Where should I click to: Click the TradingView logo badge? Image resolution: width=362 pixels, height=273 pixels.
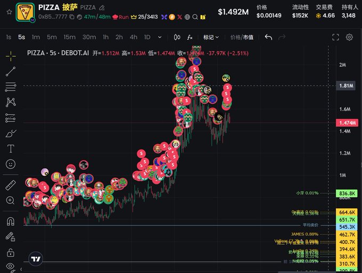pos(36,259)
